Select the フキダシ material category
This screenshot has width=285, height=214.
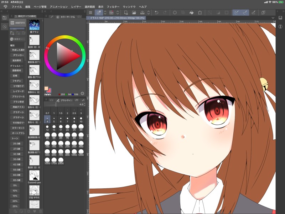coord(17,81)
